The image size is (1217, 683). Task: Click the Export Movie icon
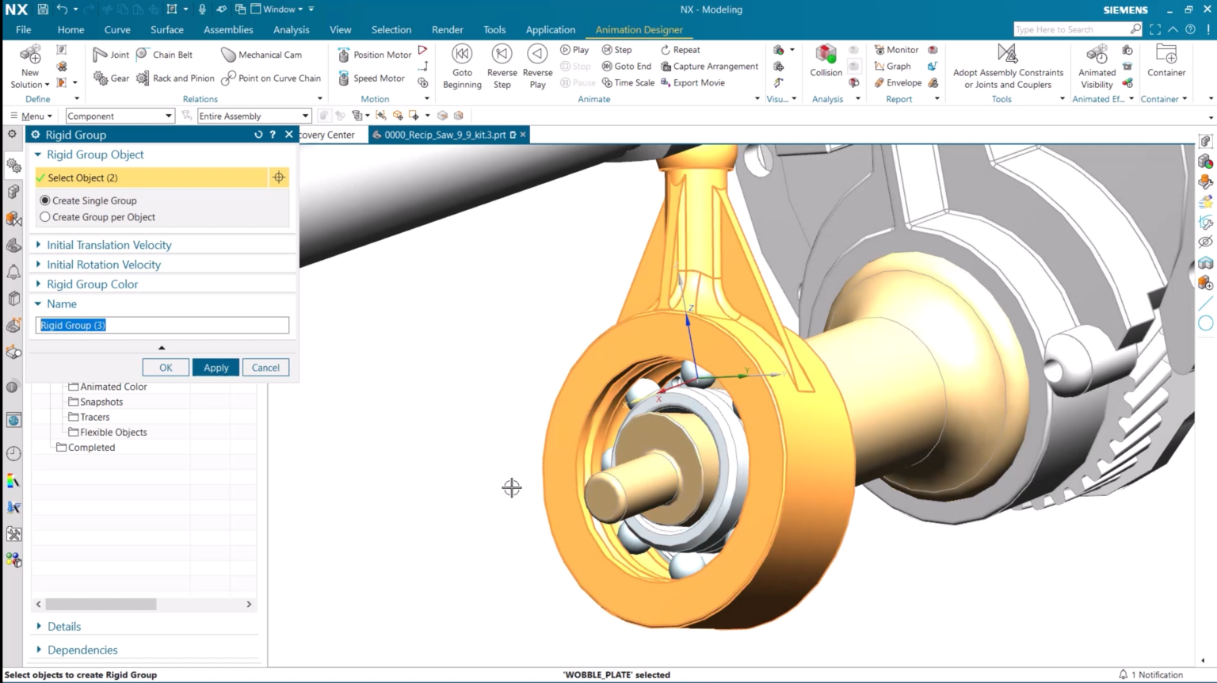coord(666,82)
